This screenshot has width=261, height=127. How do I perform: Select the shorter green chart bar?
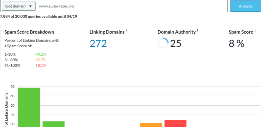pos(54,124)
